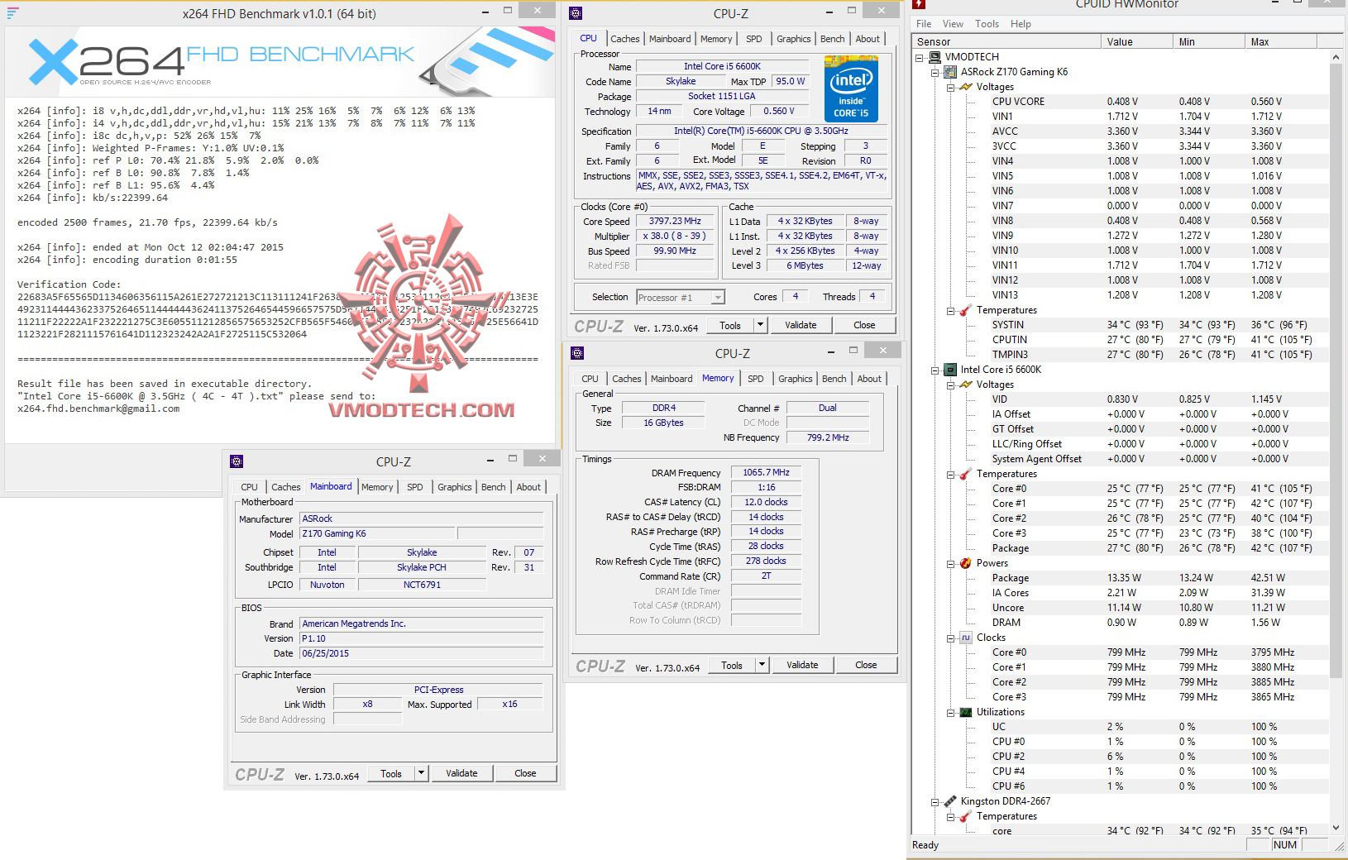Collapse the Powers group
The image size is (1348, 860).
(950, 563)
